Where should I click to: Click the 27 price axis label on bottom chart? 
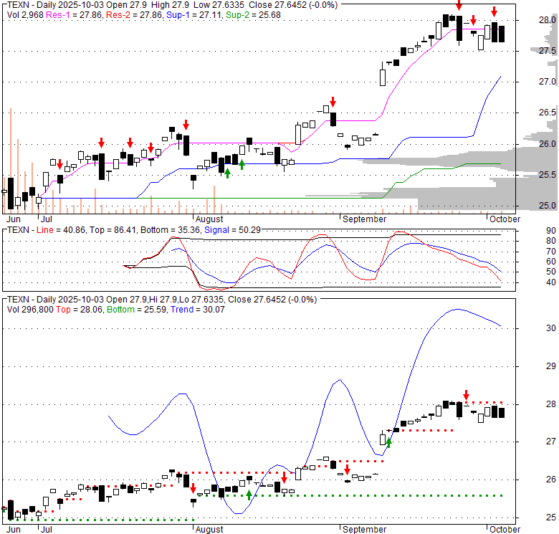pyautogui.click(x=551, y=442)
